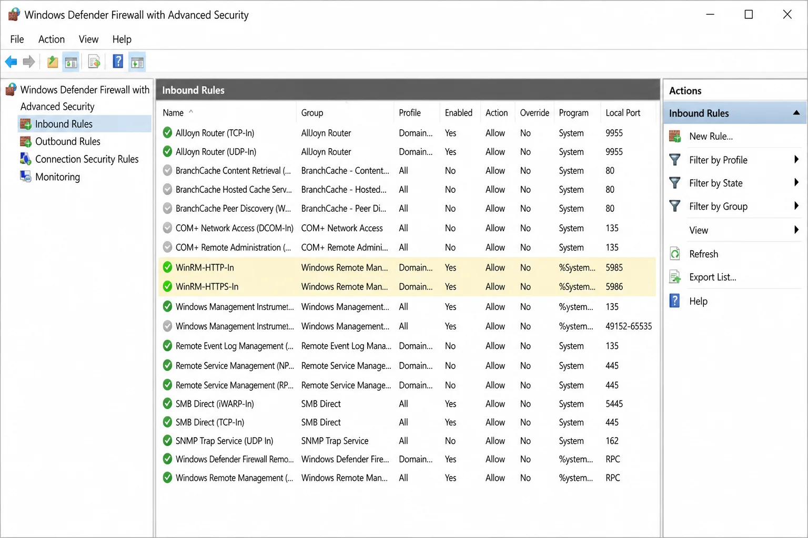Screen dimensions: 808x538
Task: Sort rules by the Override column header
Action: (534, 112)
